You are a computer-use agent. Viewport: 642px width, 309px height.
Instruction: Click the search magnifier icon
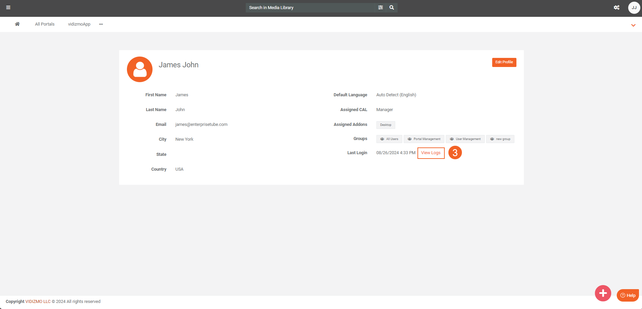pos(392,7)
